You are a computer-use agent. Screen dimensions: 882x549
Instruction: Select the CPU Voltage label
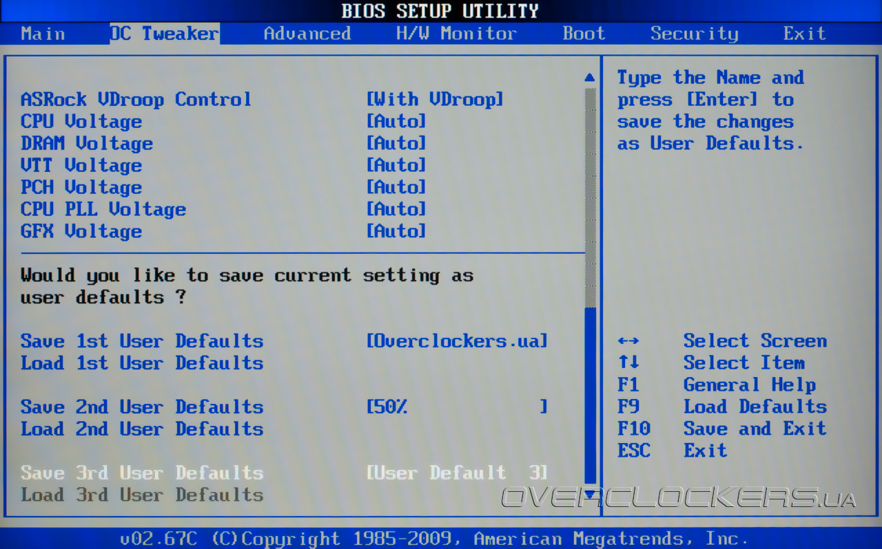pyautogui.click(x=81, y=122)
